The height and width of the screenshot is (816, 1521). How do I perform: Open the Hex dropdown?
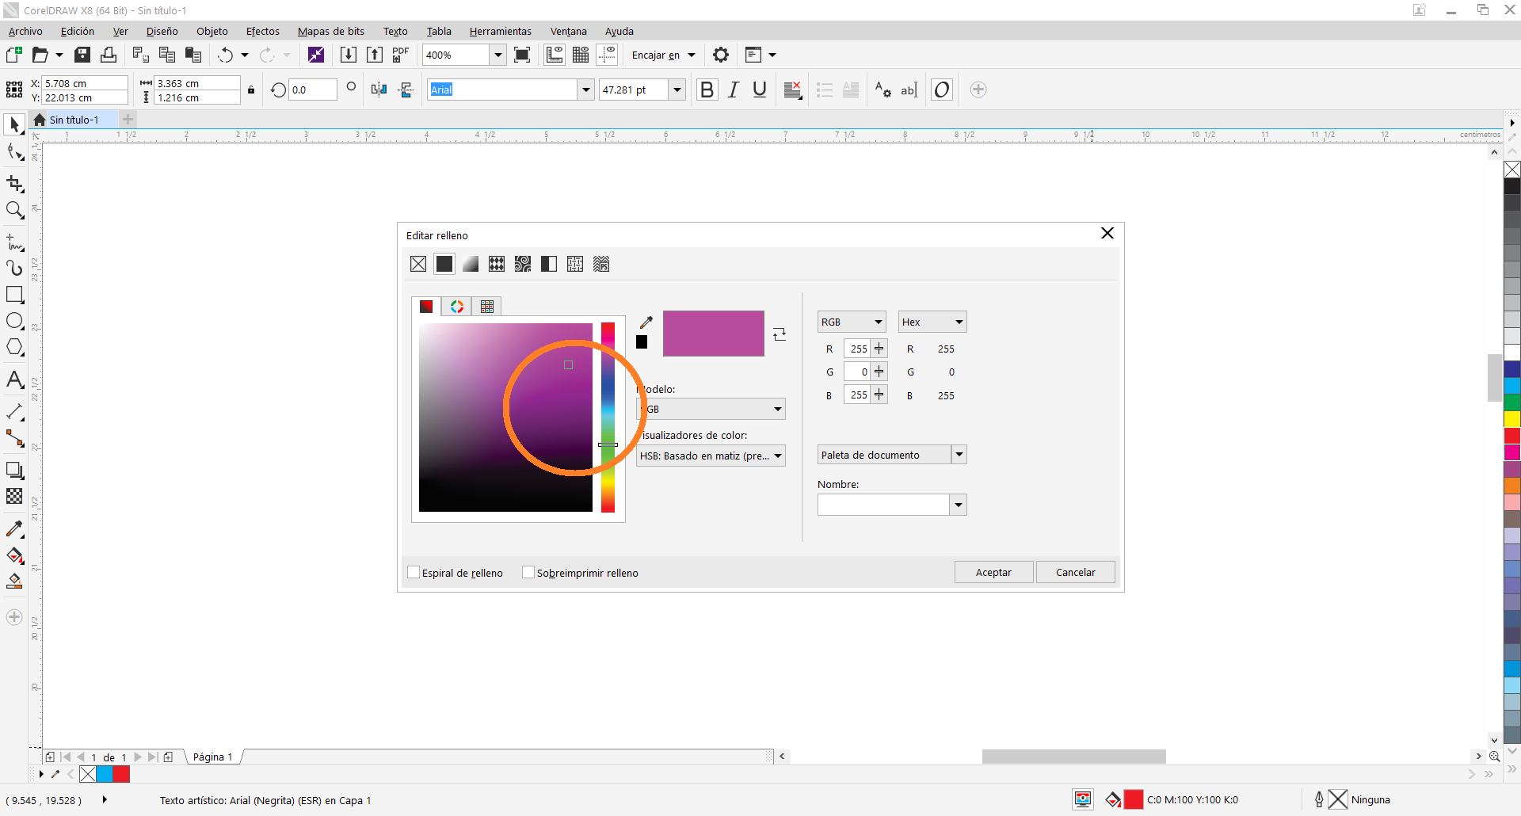pyautogui.click(x=932, y=322)
